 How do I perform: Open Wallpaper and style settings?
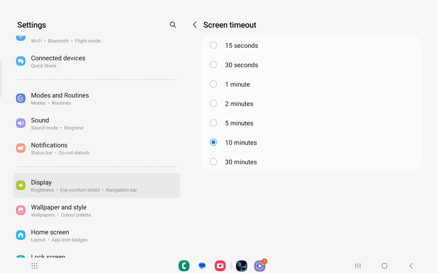(x=59, y=211)
